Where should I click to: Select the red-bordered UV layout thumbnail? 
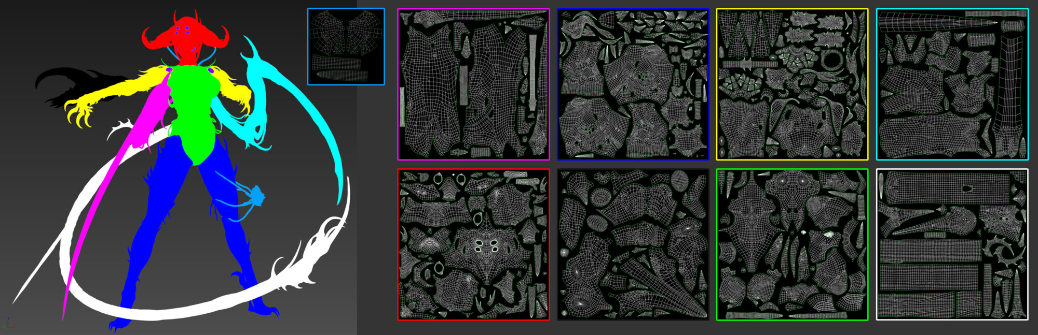click(473, 244)
